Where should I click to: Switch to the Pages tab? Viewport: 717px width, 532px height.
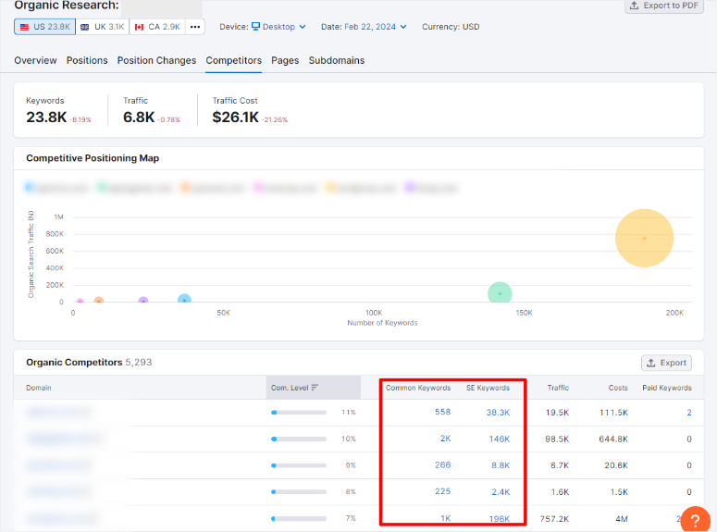pos(285,60)
